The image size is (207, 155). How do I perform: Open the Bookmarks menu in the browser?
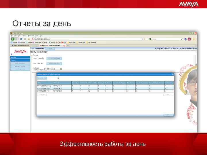tap(31, 36)
